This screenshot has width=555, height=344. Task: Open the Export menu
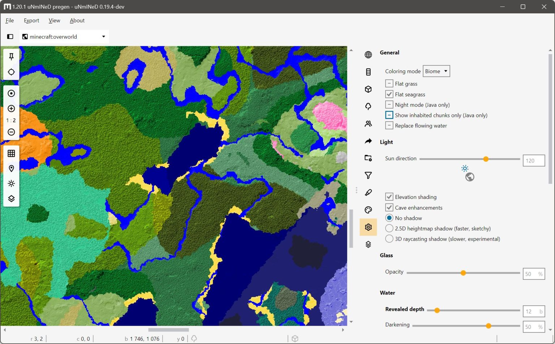coord(31,21)
